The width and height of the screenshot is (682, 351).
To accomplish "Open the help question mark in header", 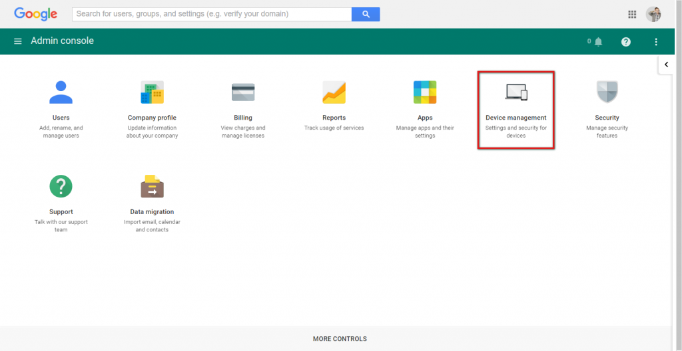I will [x=626, y=42].
